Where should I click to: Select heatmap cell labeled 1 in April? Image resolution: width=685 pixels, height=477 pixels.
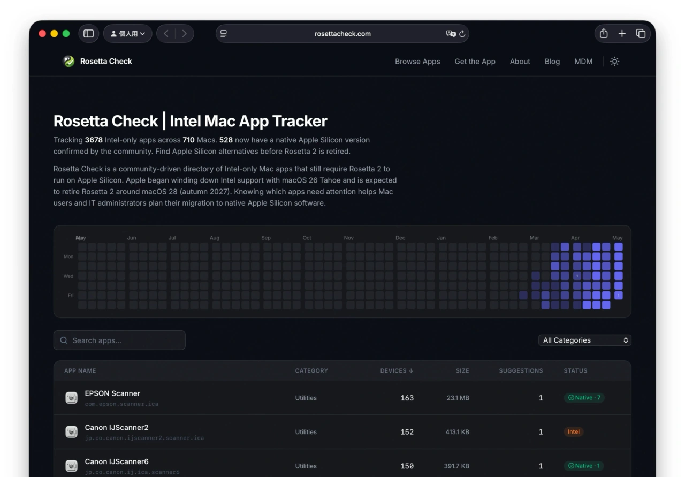pyautogui.click(x=577, y=276)
